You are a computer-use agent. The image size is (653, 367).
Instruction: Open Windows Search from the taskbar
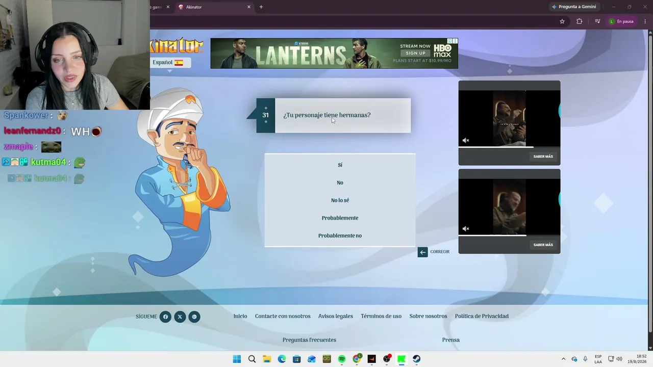252,359
